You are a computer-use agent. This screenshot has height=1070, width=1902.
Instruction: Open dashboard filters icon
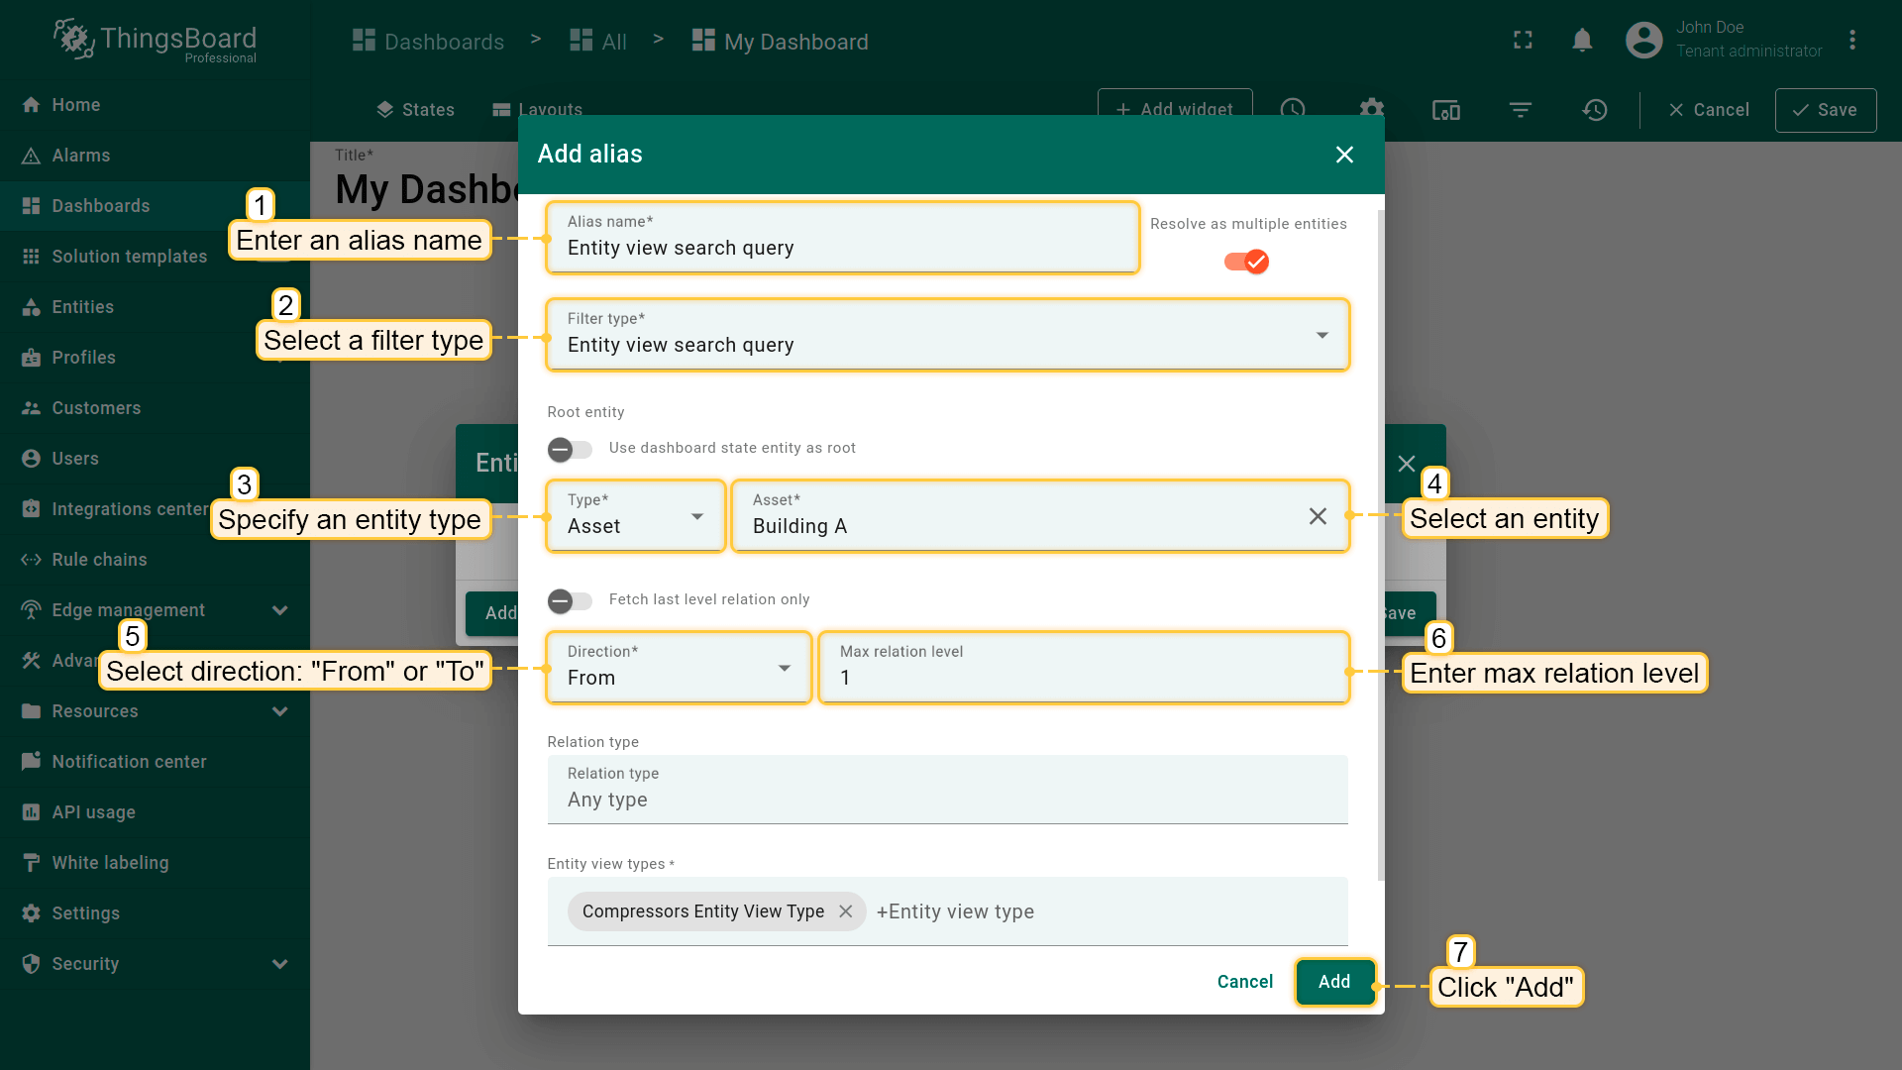(1521, 110)
